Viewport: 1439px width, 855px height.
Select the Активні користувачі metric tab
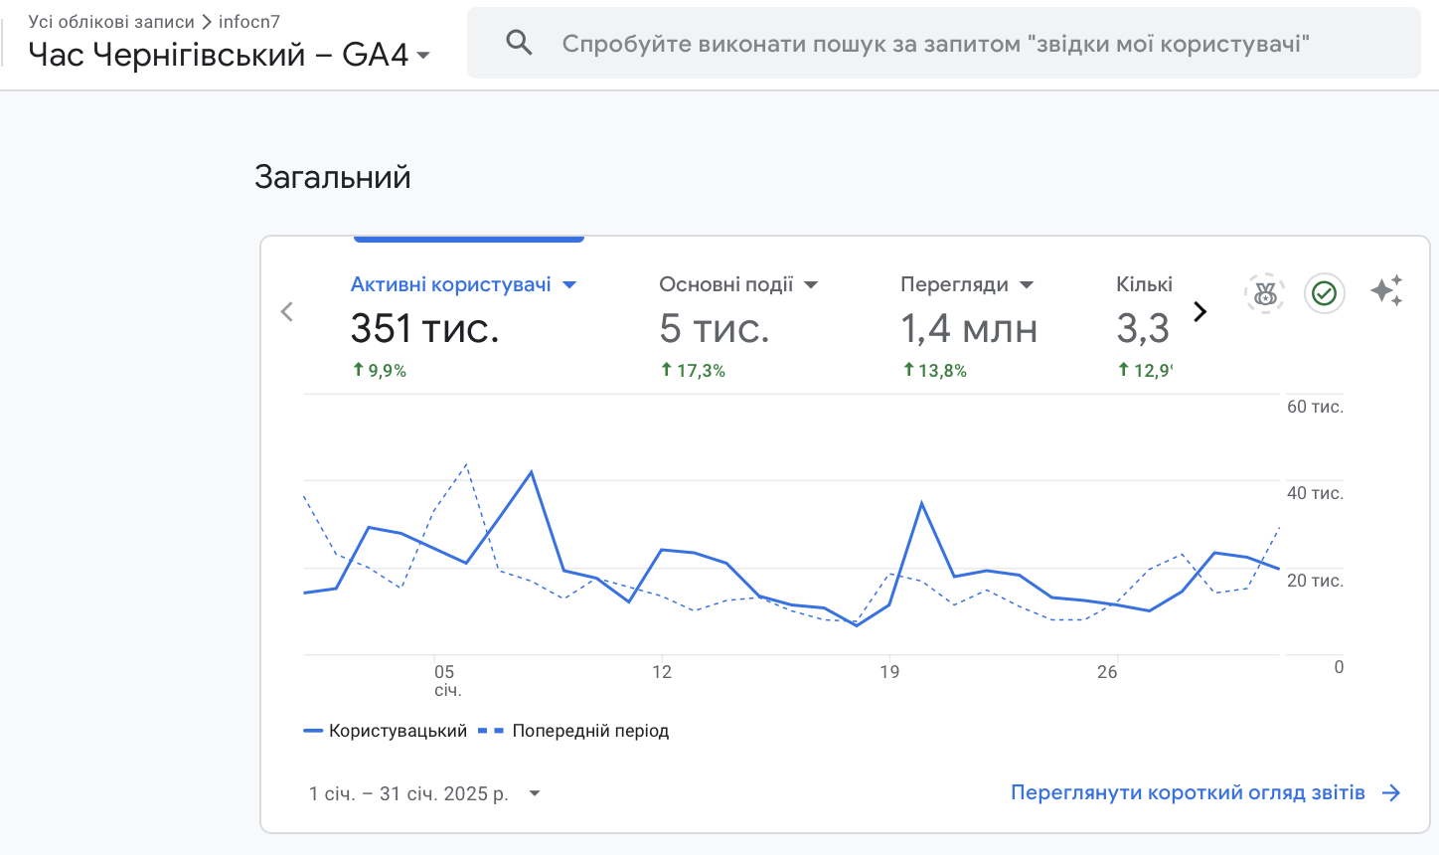tap(451, 284)
